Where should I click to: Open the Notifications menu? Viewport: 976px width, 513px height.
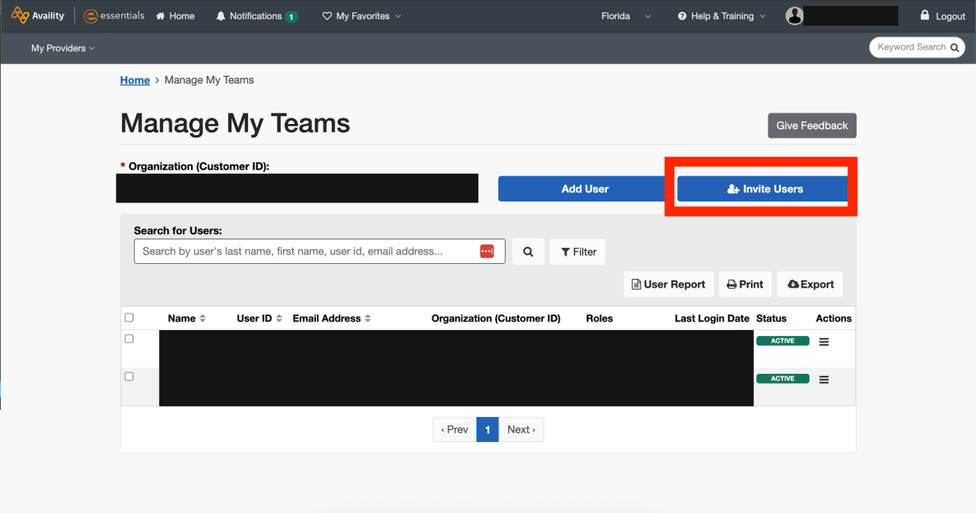257,16
